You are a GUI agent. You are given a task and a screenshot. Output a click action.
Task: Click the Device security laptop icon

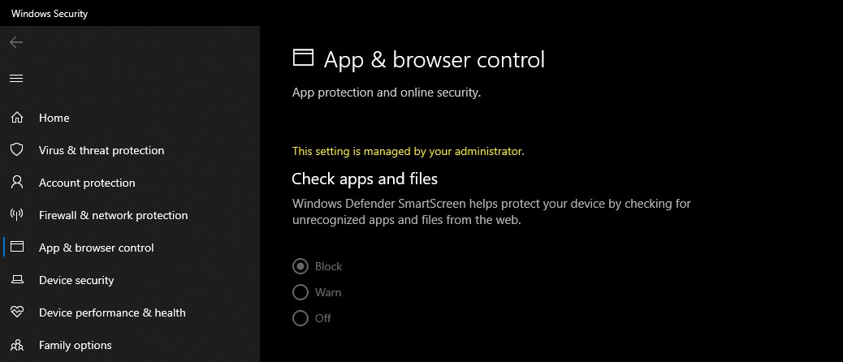coord(17,280)
